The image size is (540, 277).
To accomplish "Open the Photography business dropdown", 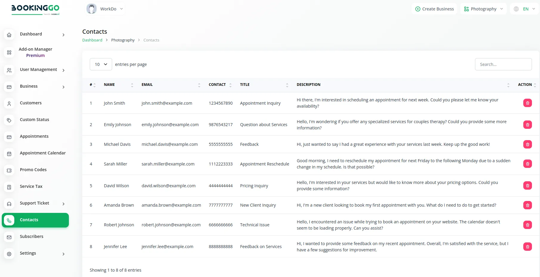I will (483, 9).
